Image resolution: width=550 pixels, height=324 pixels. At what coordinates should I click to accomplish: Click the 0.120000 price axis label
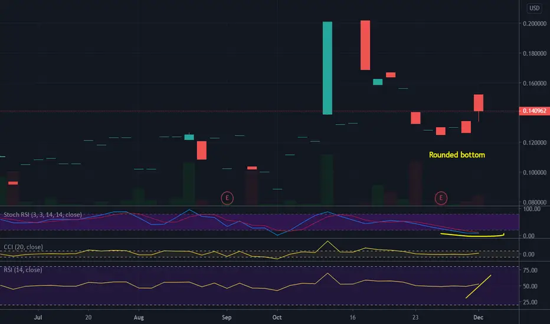[x=534, y=143]
